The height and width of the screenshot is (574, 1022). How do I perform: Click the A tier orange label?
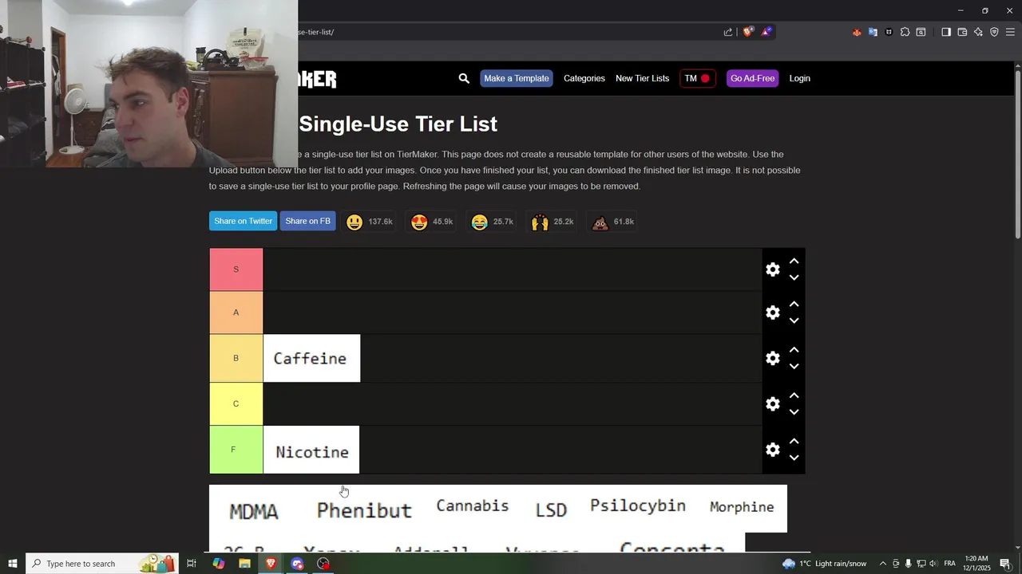236,313
